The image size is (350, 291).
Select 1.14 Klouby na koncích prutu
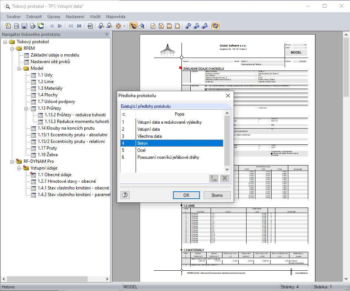tap(66, 128)
